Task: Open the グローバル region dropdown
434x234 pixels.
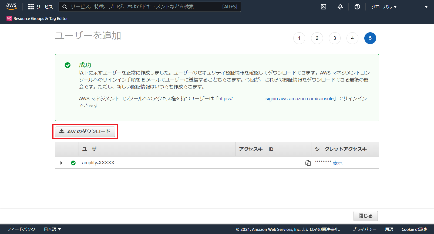Action: [383, 7]
